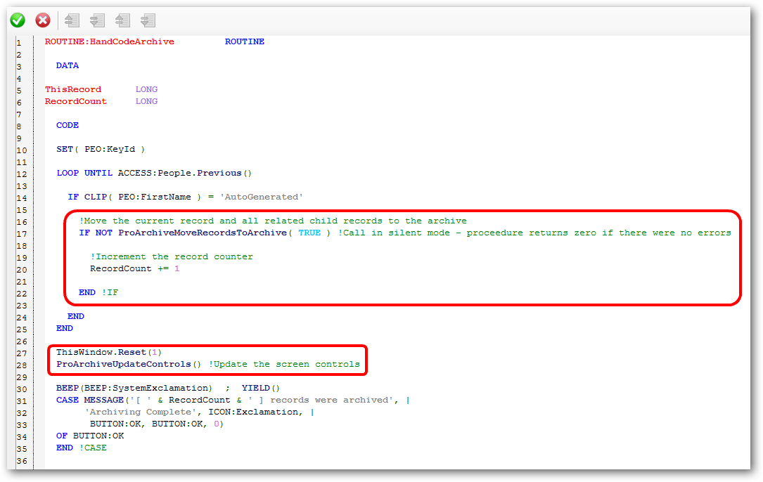The width and height of the screenshot is (763, 482).
Task: Click the second gray up-arrow page icon
Action: [x=122, y=20]
